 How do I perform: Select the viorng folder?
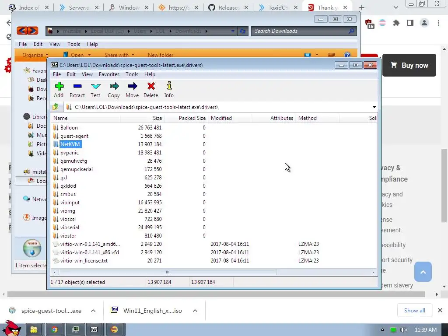click(67, 210)
